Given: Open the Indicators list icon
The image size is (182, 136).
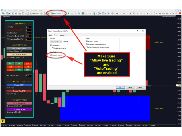Looking at the screenshot, I should tap(94, 13).
